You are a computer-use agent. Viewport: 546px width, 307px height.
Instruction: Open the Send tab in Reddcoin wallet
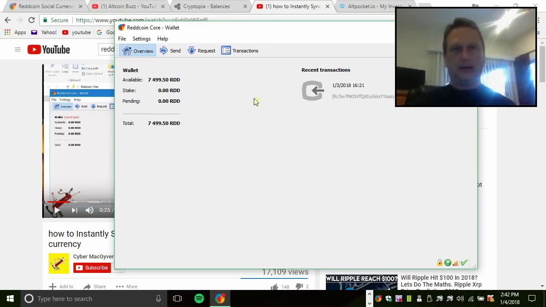170,51
